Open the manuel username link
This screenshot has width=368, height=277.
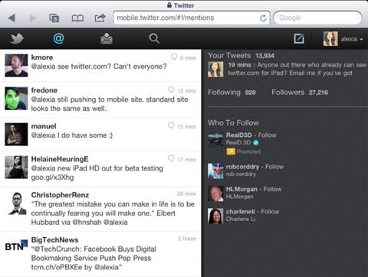(x=44, y=126)
